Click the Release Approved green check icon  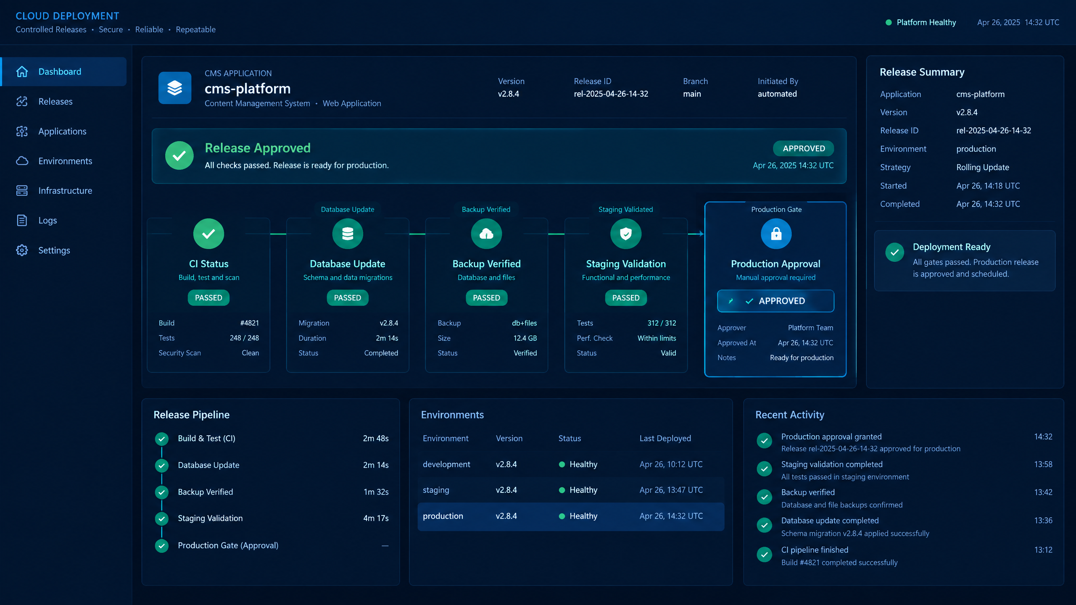(x=179, y=155)
